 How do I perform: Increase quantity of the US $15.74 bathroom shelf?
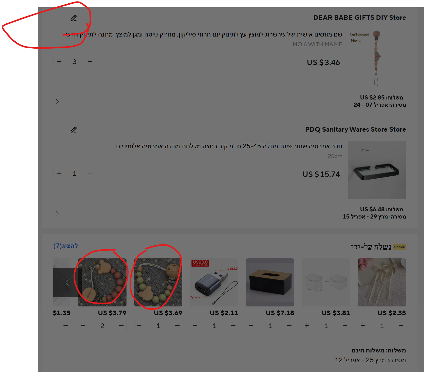point(59,174)
